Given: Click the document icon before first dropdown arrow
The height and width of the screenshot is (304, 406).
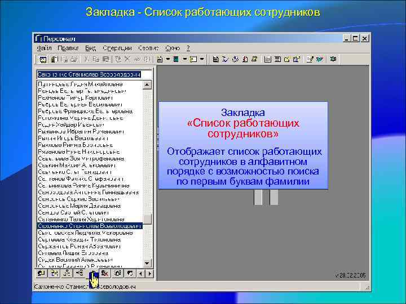Looking at the screenshot, I should coord(160,60).
